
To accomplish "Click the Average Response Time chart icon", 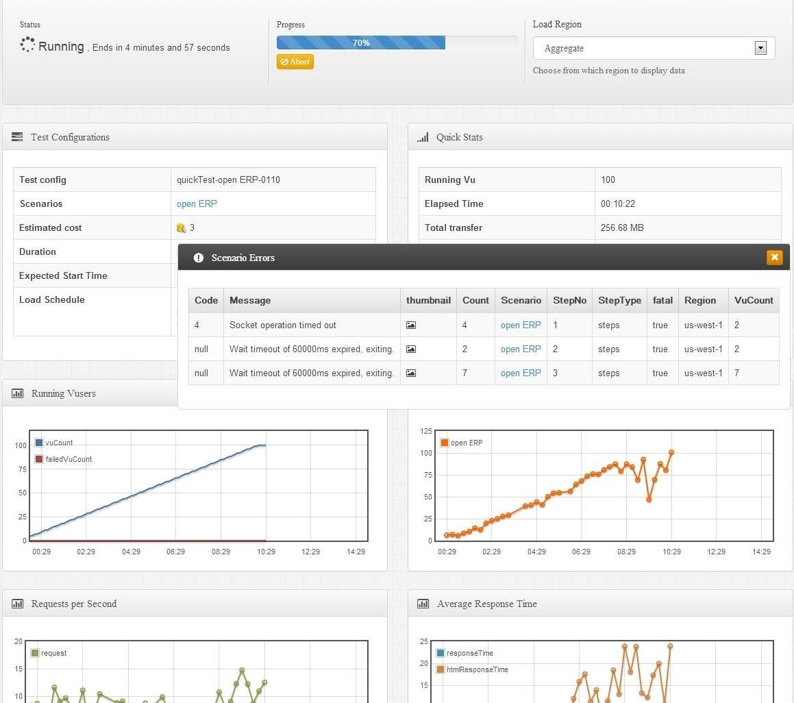I will click(423, 604).
